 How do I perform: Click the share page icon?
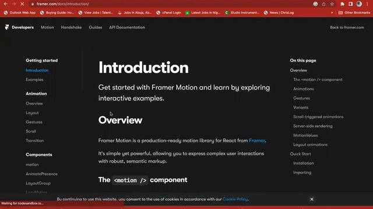click(x=324, y=4)
